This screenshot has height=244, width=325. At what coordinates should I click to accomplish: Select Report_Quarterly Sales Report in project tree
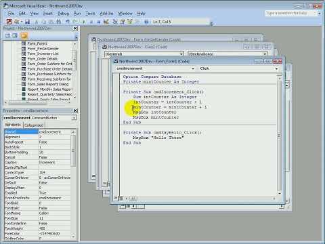49,94
